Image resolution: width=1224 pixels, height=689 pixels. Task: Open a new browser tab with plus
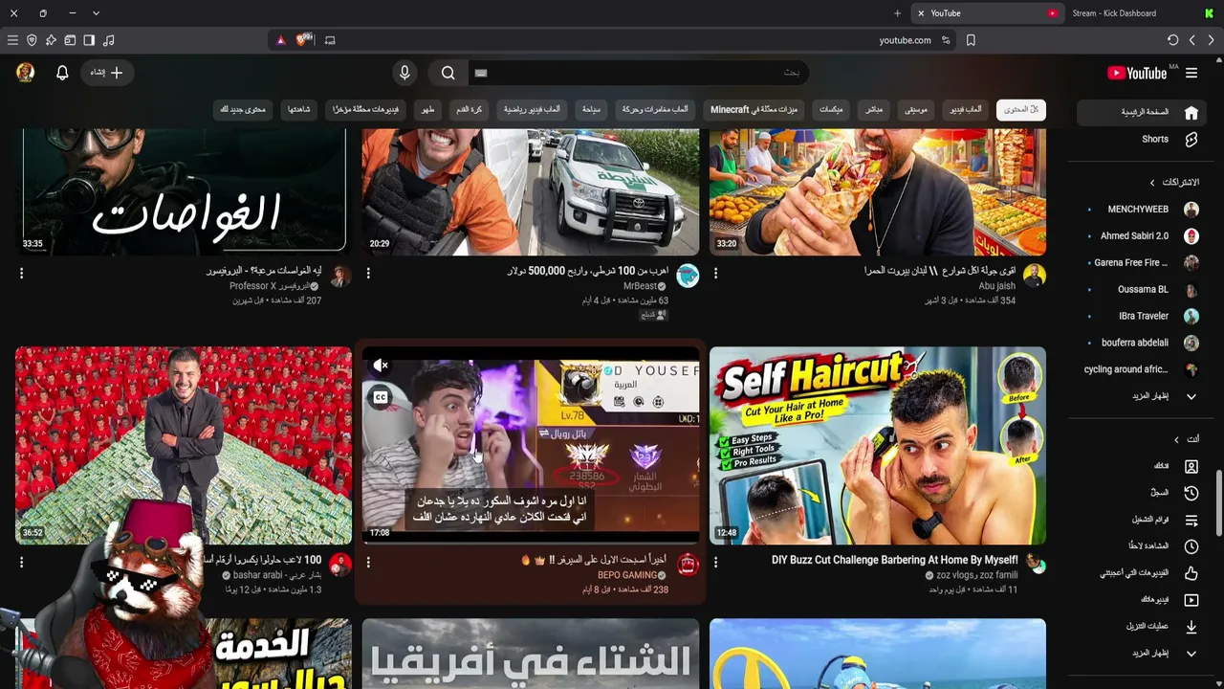pyautogui.click(x=897, y=13)
